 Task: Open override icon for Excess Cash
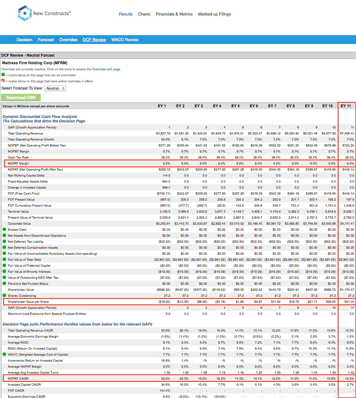[x=4, y=229]
